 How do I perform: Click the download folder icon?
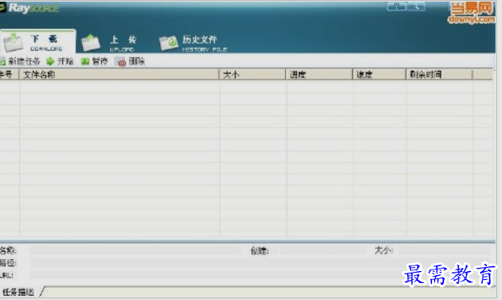(x=13, y=43)
